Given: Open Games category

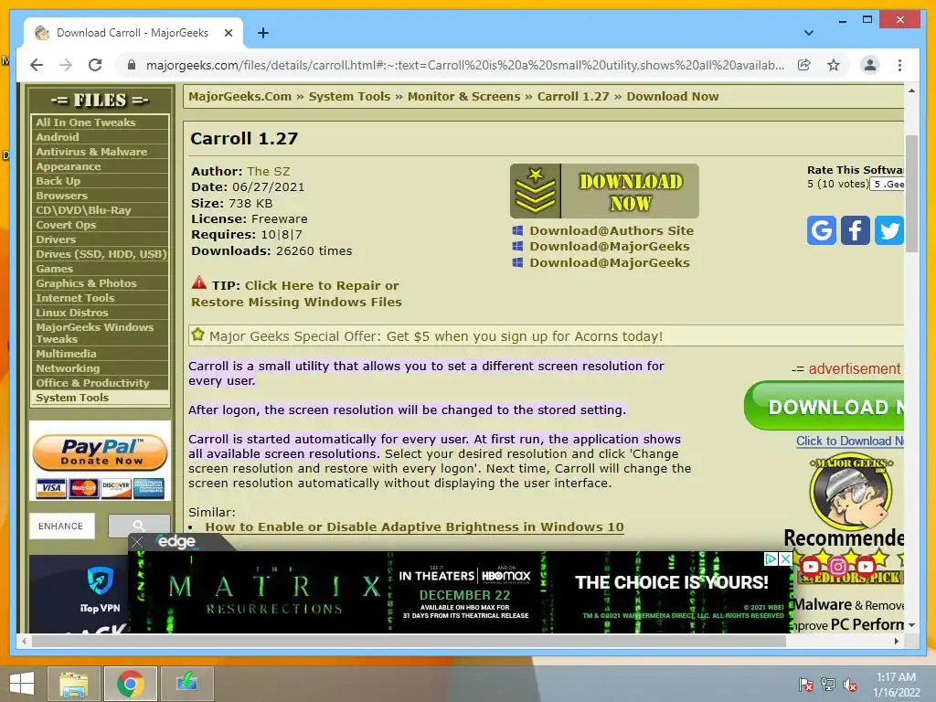Looking at the screenshot, I should [100, 269].
